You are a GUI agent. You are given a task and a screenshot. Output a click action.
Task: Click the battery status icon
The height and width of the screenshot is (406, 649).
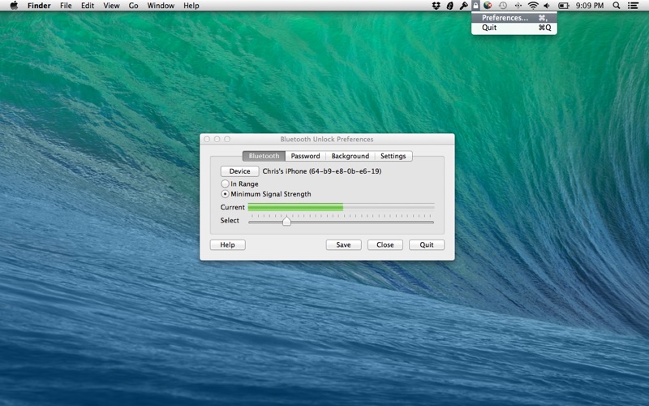pos(563,6)
